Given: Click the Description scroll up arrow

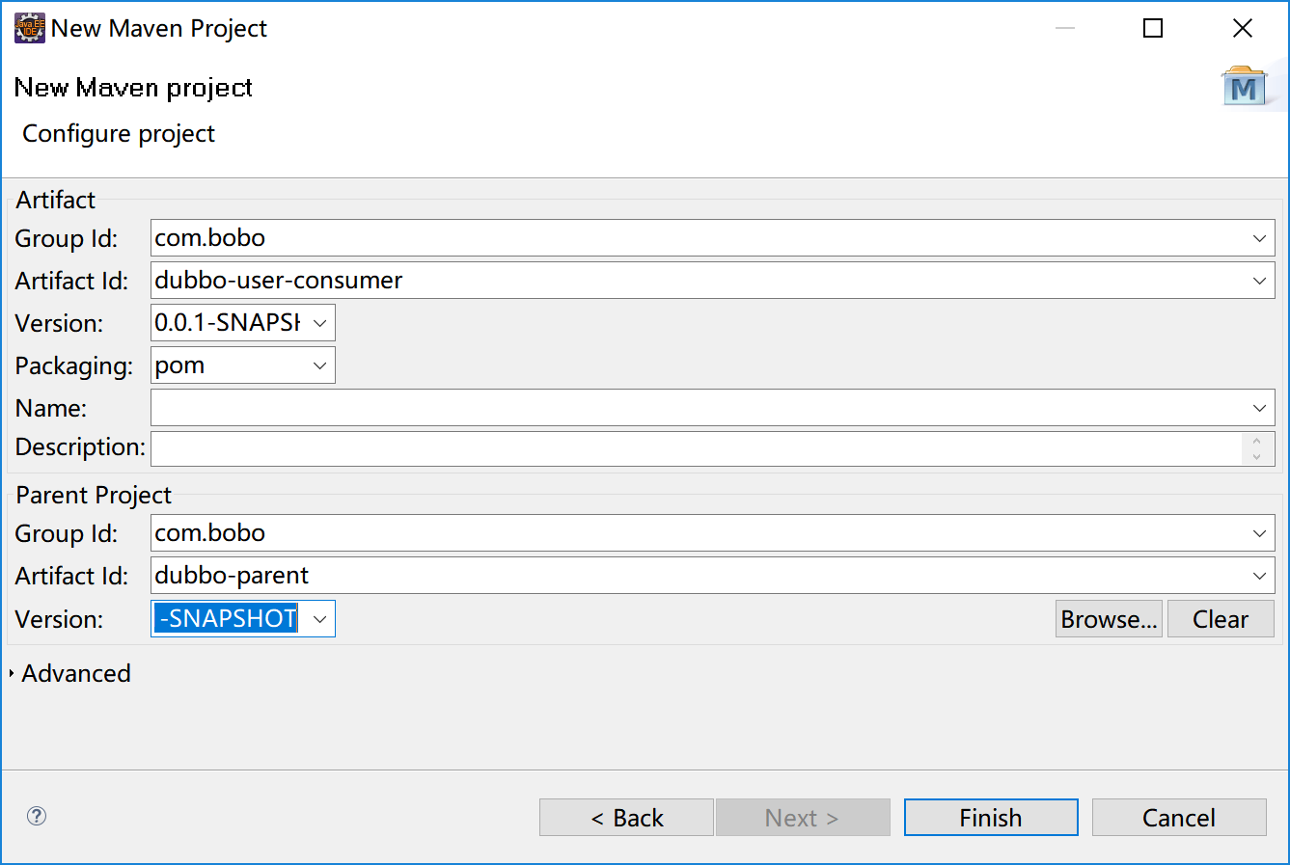Looking at the screenshot, I should tap(1256, 442).
